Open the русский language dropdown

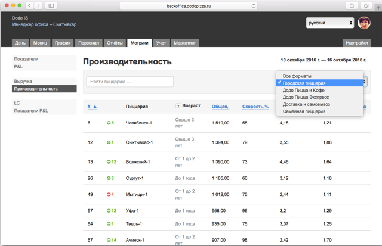point(330,23)
